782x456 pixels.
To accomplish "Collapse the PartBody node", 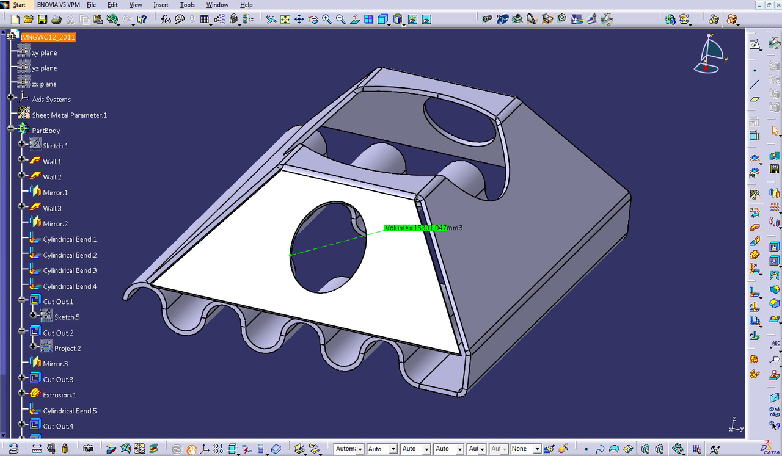I will coord(11,129).
